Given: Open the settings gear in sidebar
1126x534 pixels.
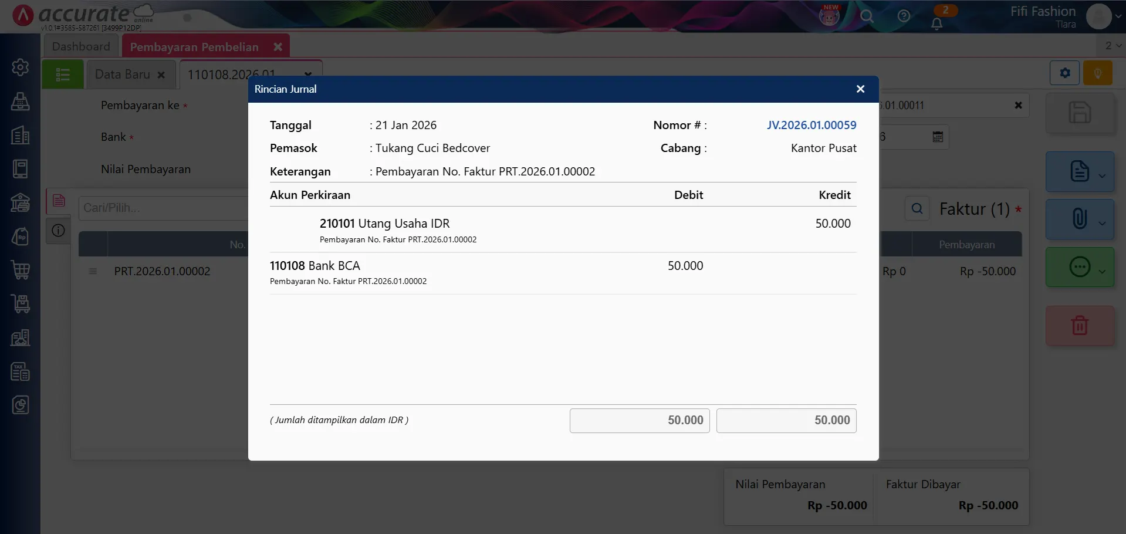Looking at the screenshot, I should pyautogui.click(x=21, y=67).
